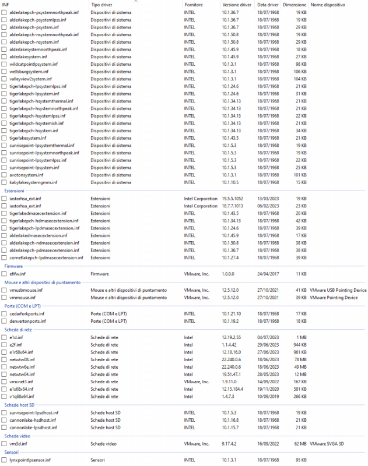The image size is (368, 466).
Task: Enable the kabylakesystemgmm.inf checkbox
Action: pyautogui.click(x=4, y=182)
